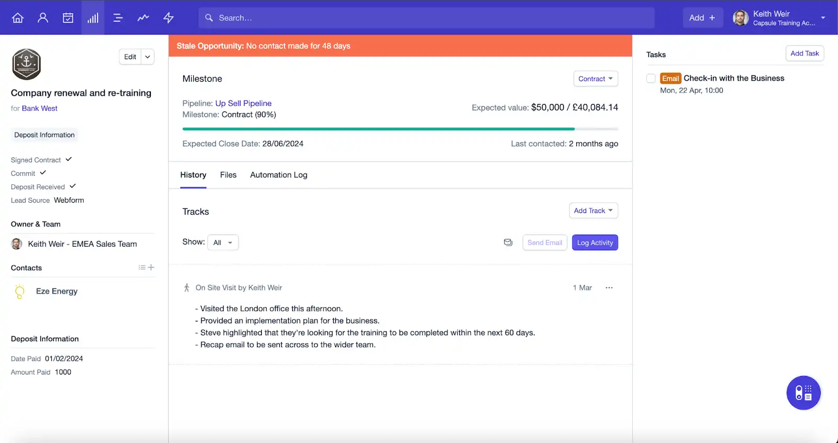Expand the Edit dropdown arrow
Screen dimensions: 838x443
coord(148,57)
